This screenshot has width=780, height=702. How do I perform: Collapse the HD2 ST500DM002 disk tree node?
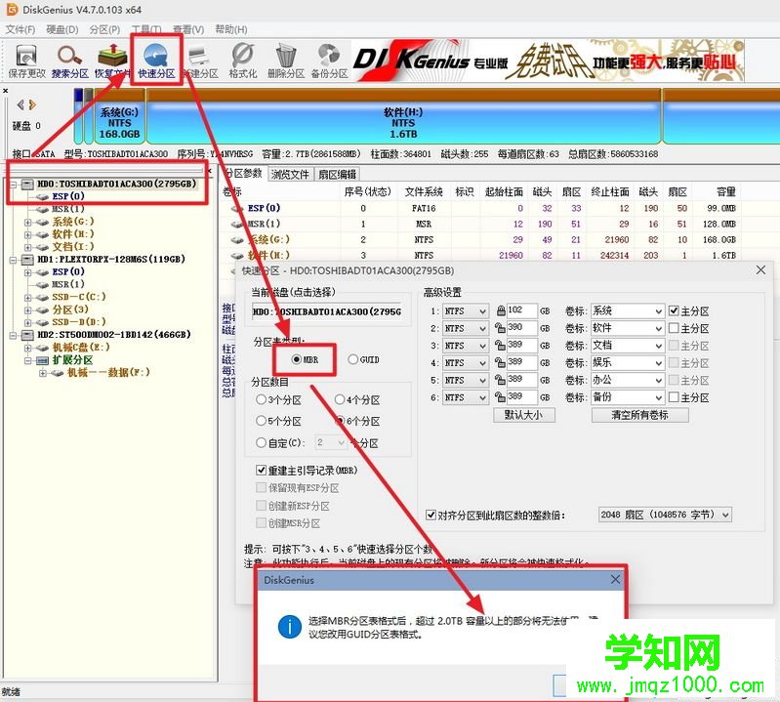[13, 335]
